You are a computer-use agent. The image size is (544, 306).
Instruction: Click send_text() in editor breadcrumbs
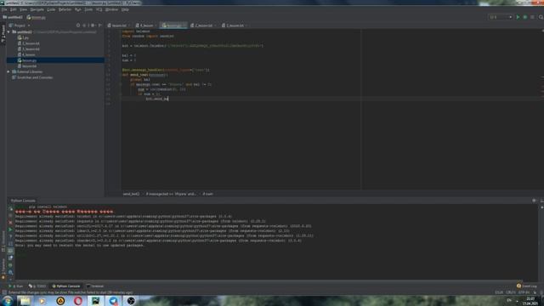pyautogui.click(x=131, y=194)
